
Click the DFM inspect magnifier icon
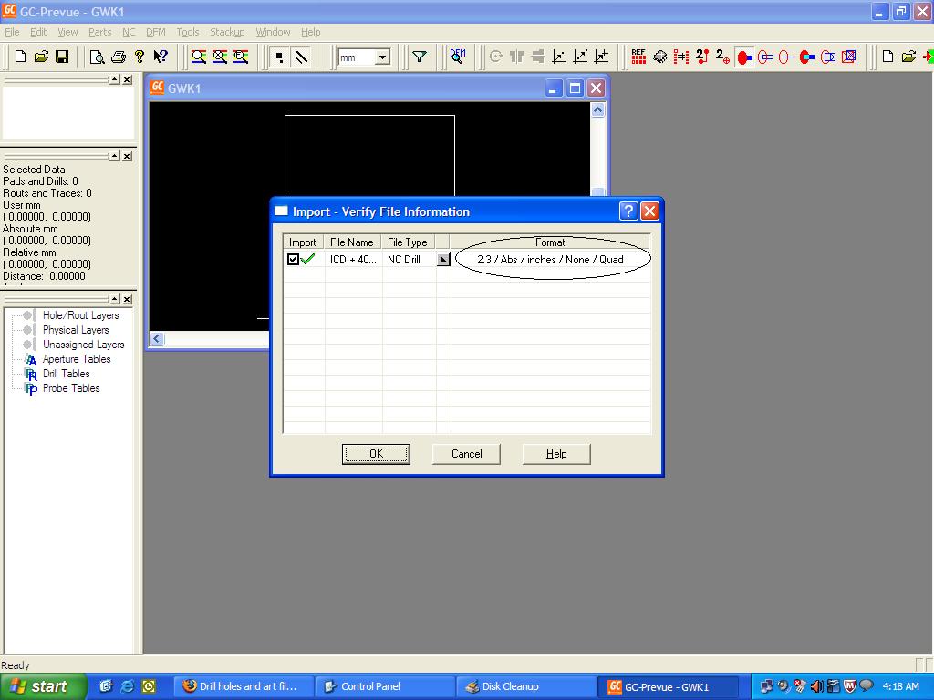[x=458, y=57]
